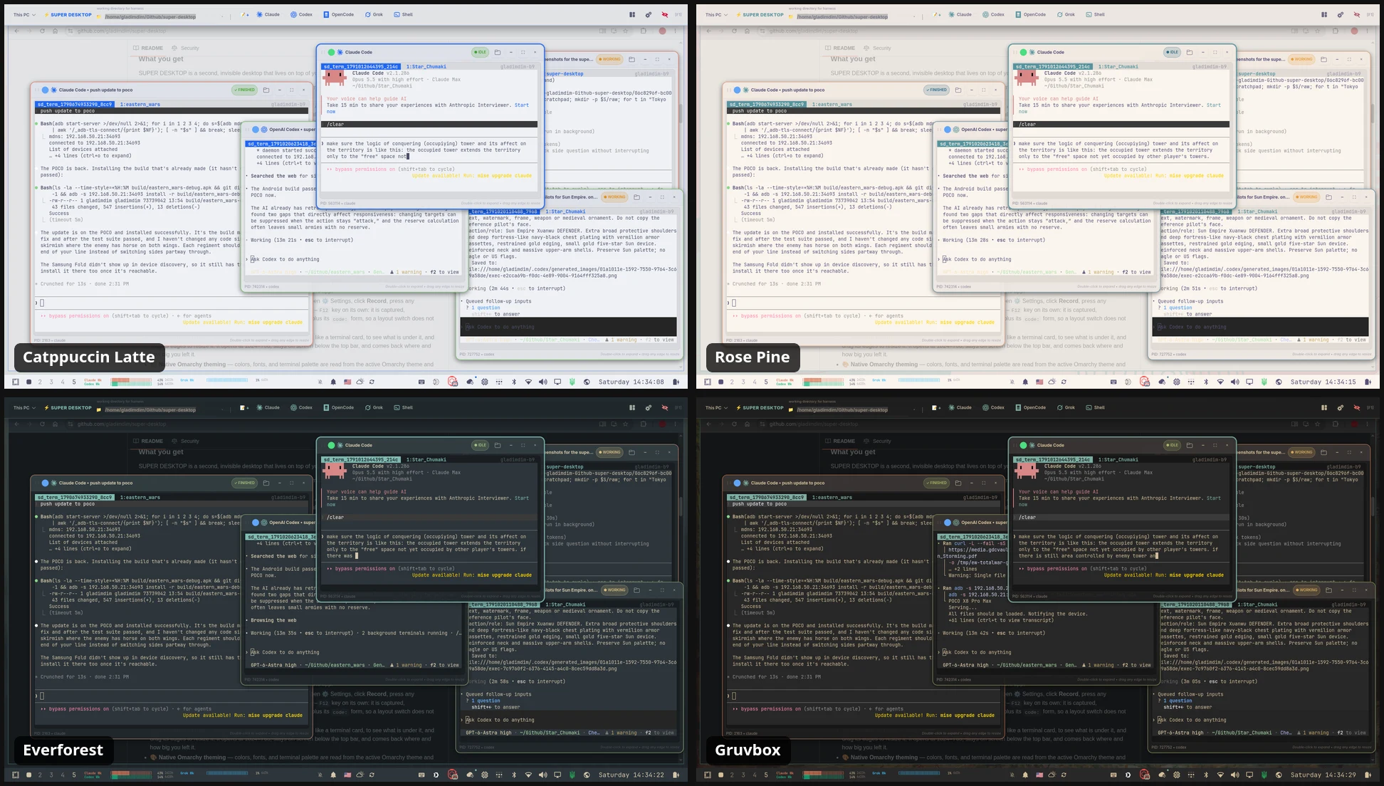Click the new note icon in Rose Pine top bar

coord(936,14)
